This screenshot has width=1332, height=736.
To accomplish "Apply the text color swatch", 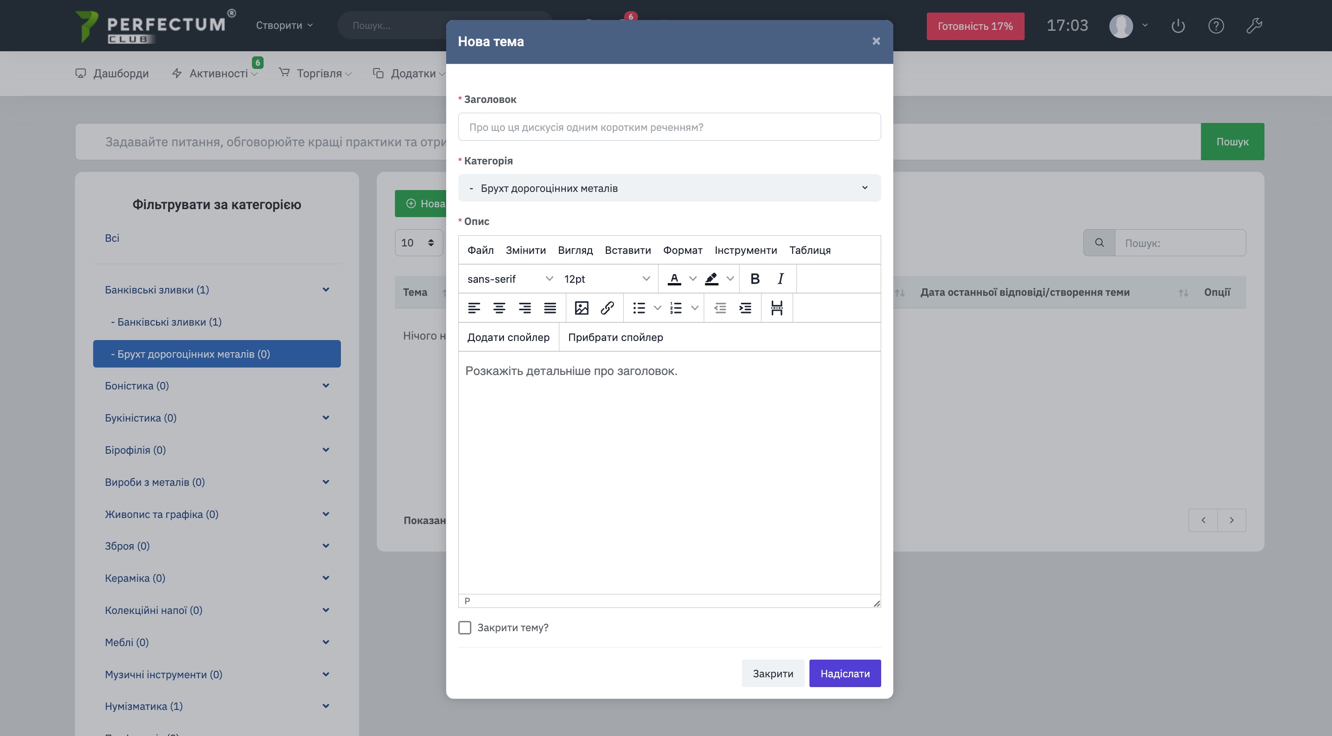I will [674, 279].
